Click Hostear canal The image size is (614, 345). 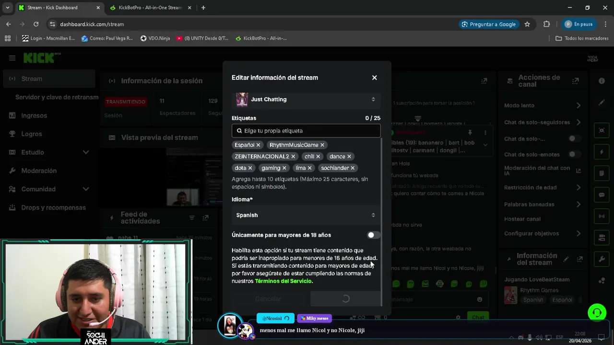[x=522, y=219]
